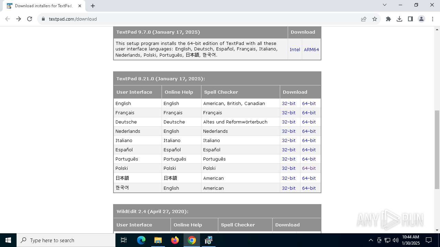This screenshot has height=247, width=440.
Task: Download Português 32-bit installer
Action: click(x=289, y=159)
